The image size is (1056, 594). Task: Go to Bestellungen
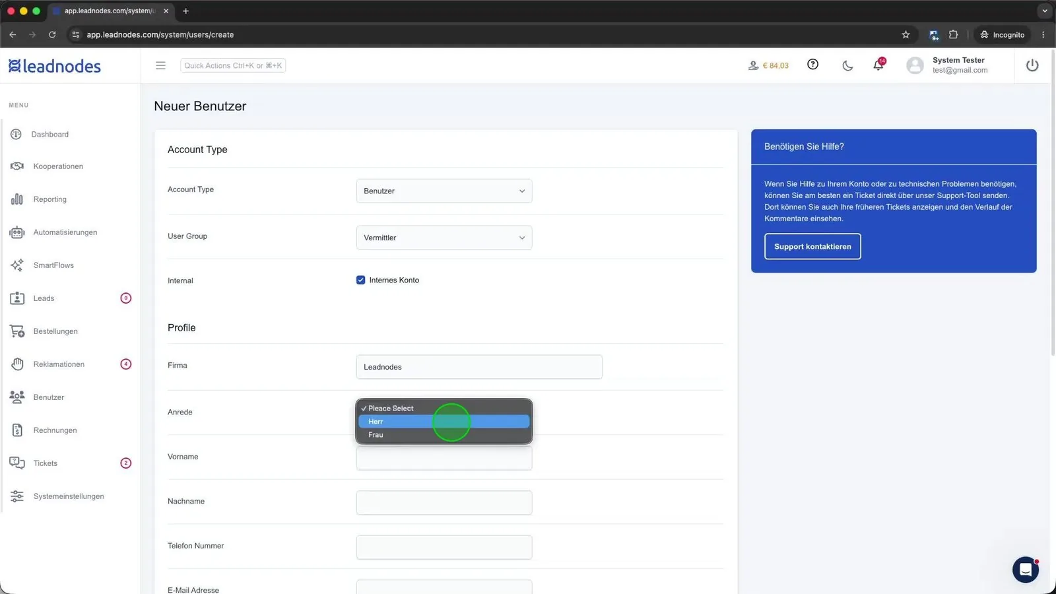point(55,331)
